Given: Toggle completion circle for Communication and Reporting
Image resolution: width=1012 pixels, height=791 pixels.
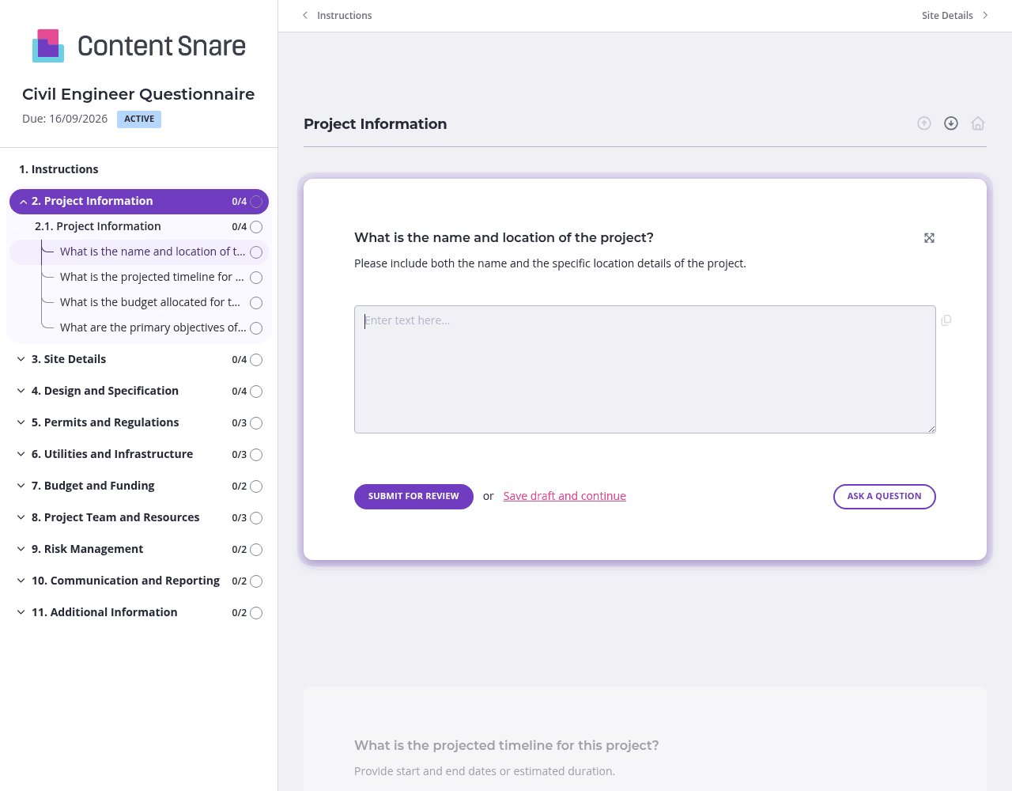Looking at the screenshot, I should coord(256,581).
